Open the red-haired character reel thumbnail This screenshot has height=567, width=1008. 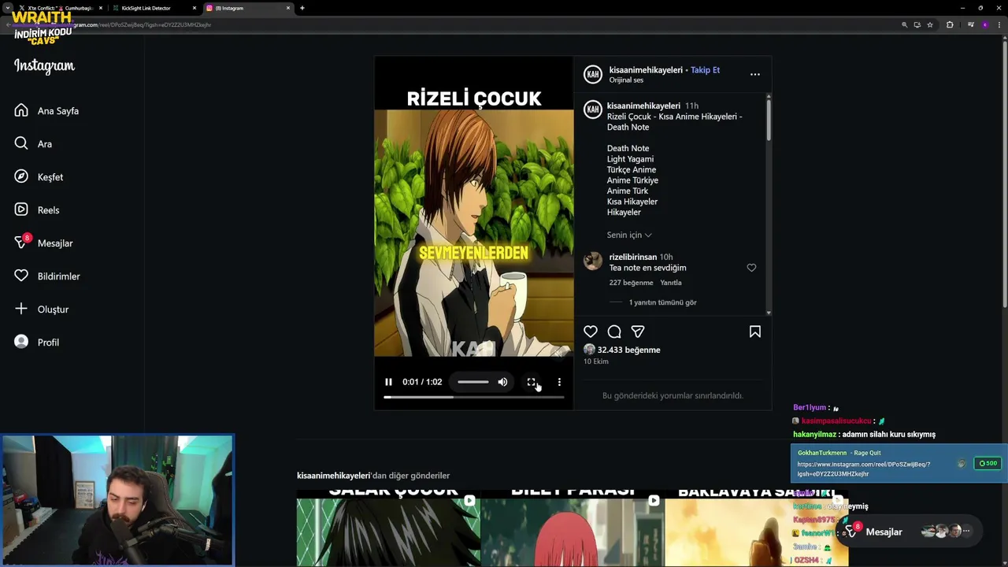tap(572, 528)
